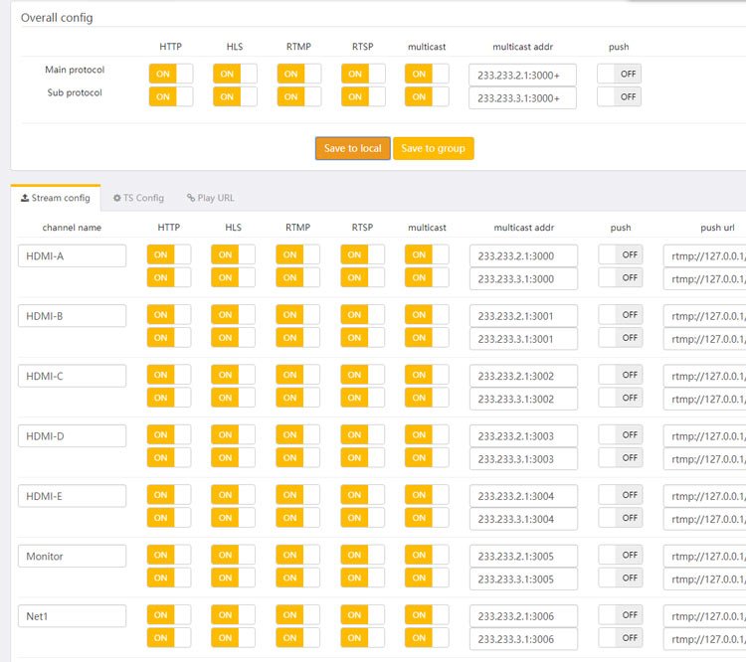Viewport: 746px width, 662px height.
Task: Toggle Sub protocol HLS switch
Action: coord(235,96)
